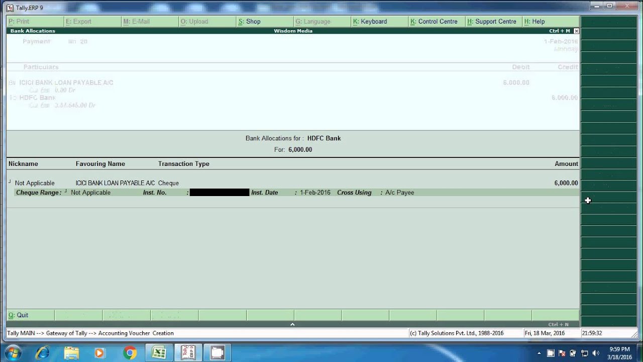The height and width of the screenshot is (362, 643).
Task: Click the Quit button
Action: [30, 315]
